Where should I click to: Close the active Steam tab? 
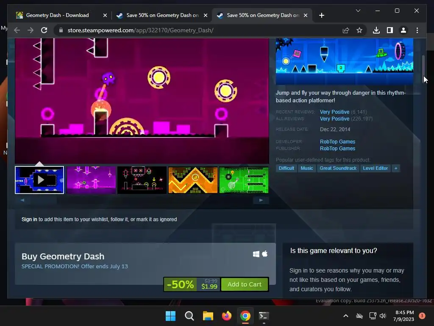tap(306, 15)
